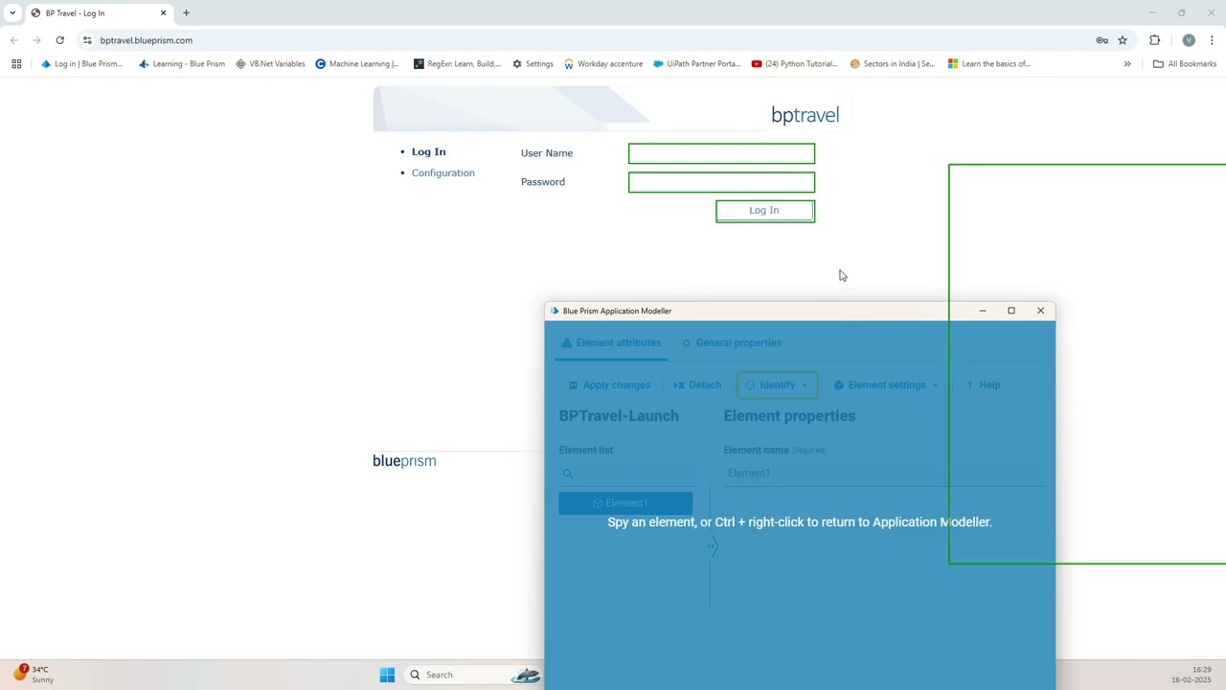Open the Chrome three-dot menu
1226x690 pixels.
point(1212,40)
